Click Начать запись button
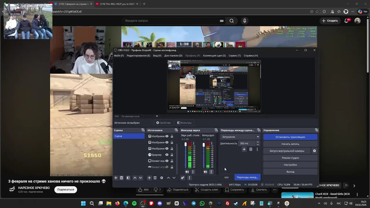 point(290,144)
